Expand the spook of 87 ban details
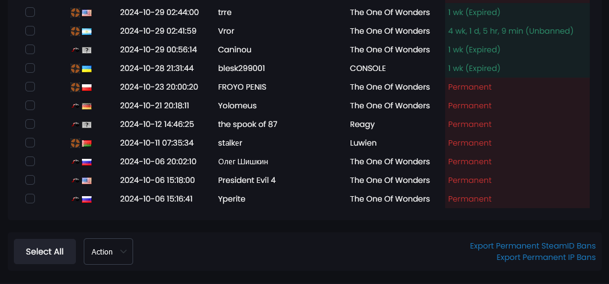 [x=299, y=124]
